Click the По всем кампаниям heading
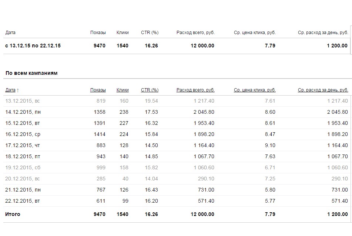Screen dimensions: 352x236 tap(31, 73)
